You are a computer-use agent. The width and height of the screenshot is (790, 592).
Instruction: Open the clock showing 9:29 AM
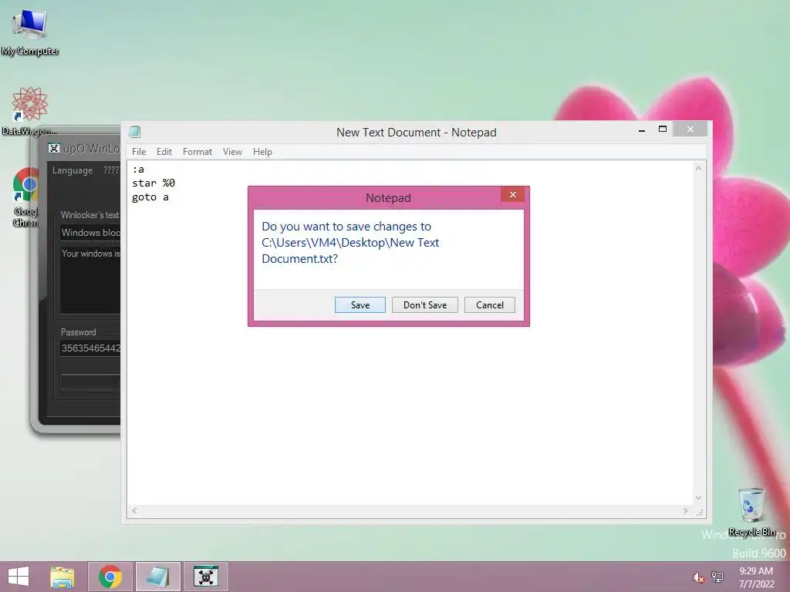coord(756,577)
